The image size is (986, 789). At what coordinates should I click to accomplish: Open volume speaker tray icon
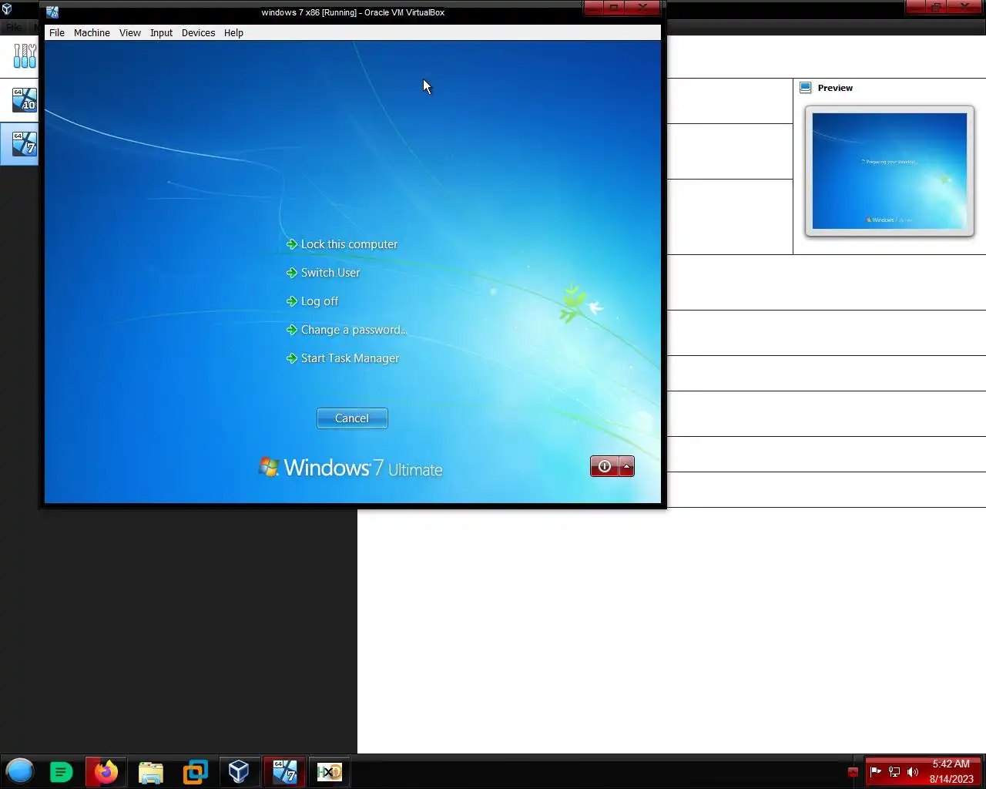click(x=913, y=771)
